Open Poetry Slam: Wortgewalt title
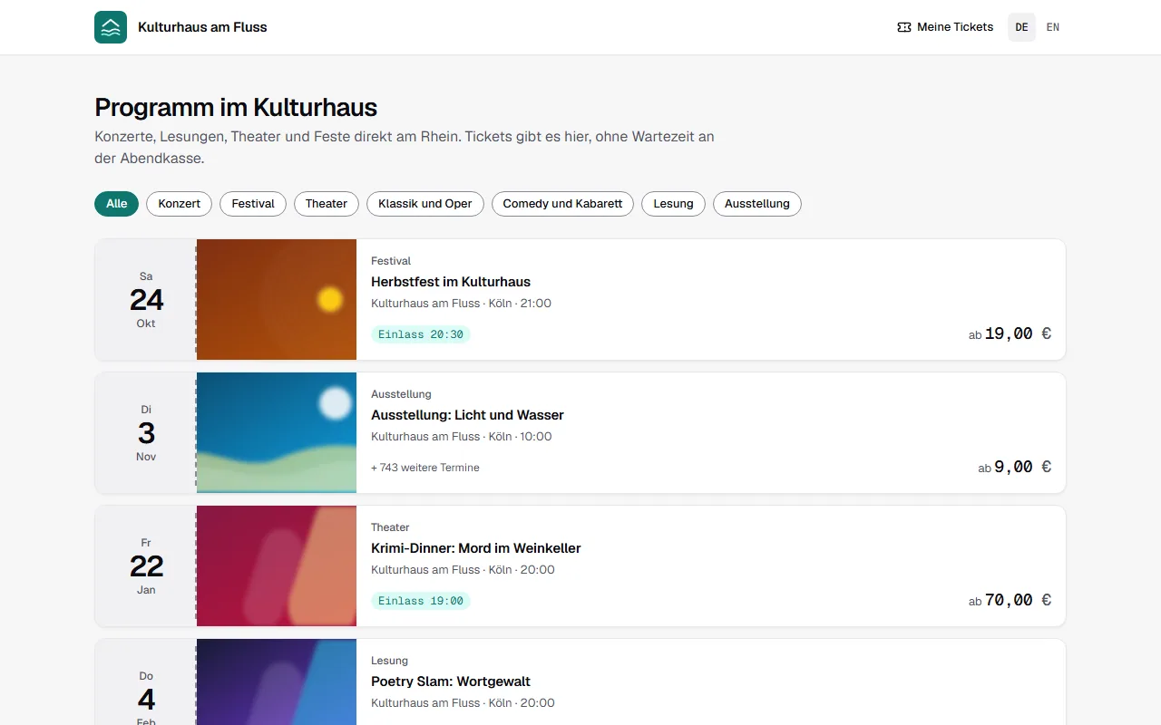 451,681
